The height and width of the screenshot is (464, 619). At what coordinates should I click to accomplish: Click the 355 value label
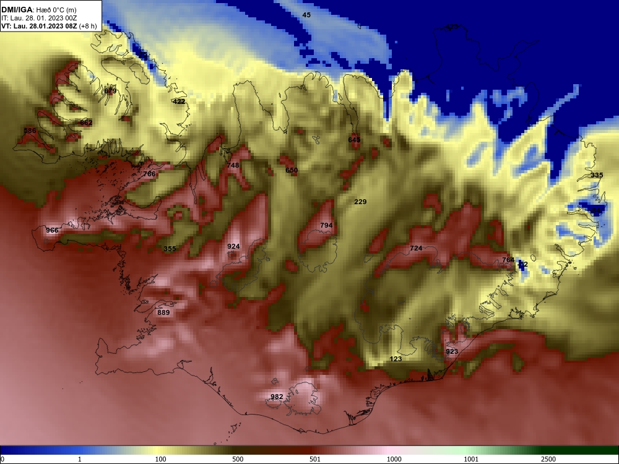170,249
